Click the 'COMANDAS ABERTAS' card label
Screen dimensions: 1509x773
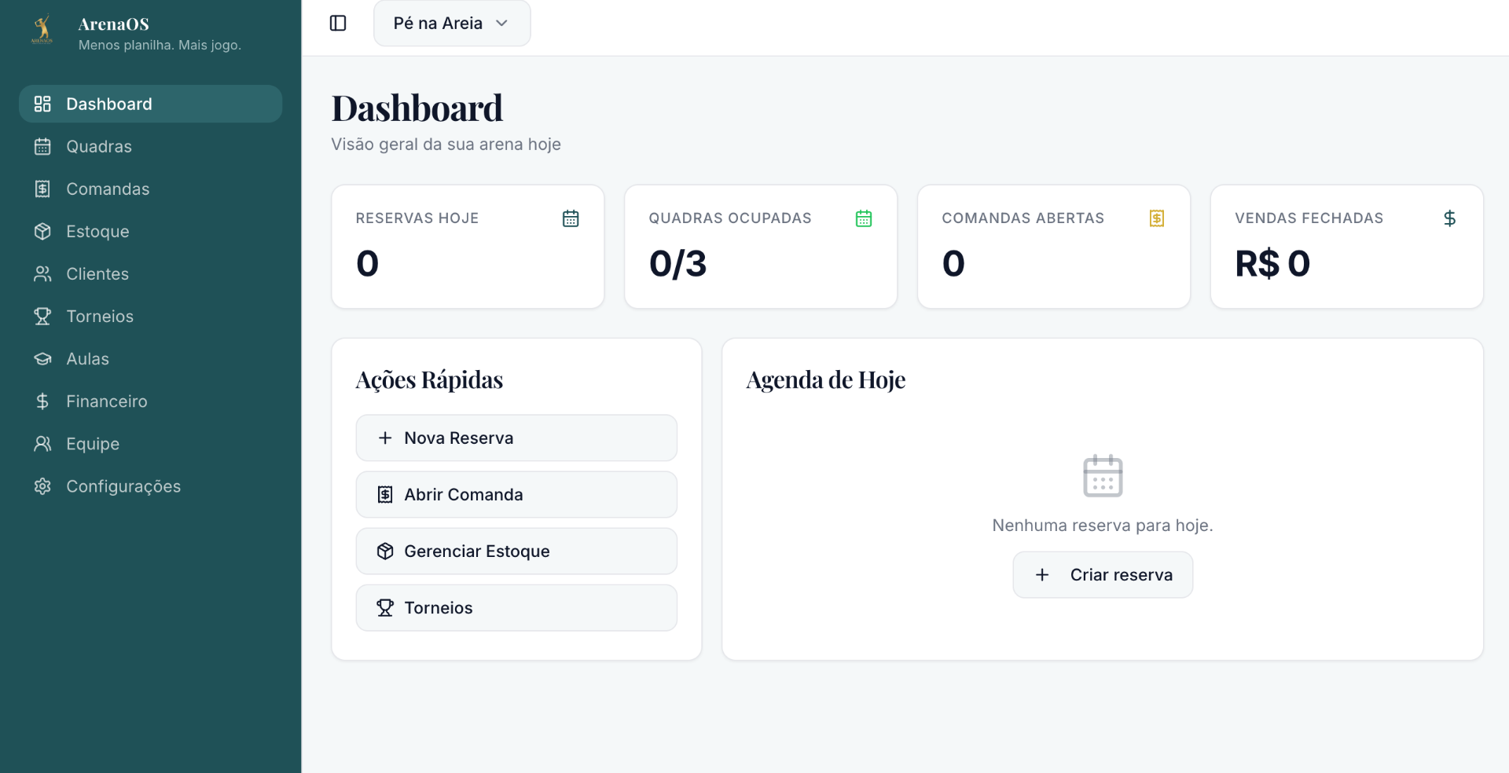pyautogui.click(x=1023, y=218)
